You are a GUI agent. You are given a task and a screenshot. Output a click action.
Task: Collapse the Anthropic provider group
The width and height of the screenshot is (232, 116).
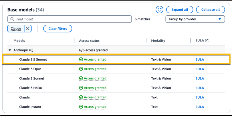point(10,50)
